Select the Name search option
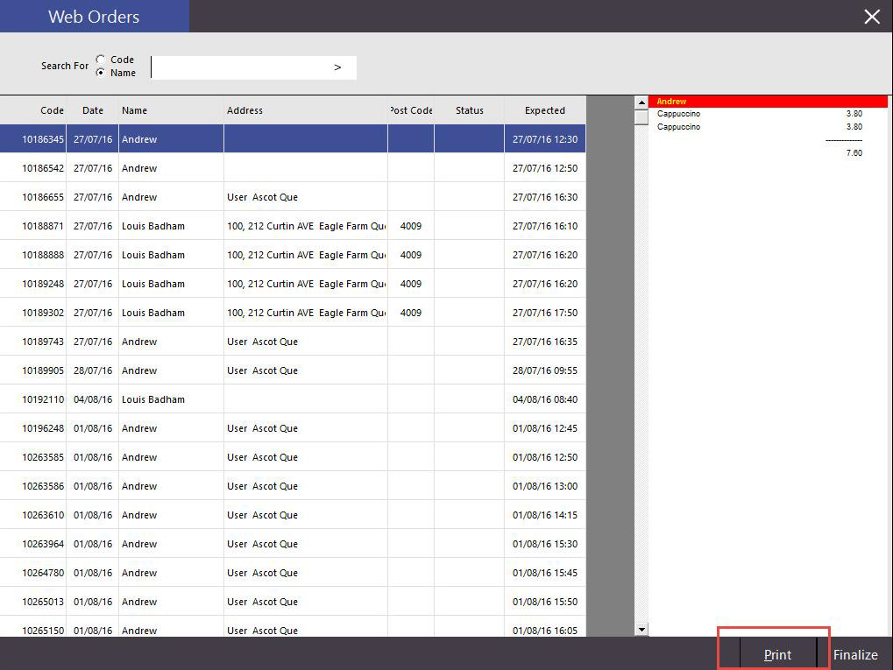 [x=101, y=73]
